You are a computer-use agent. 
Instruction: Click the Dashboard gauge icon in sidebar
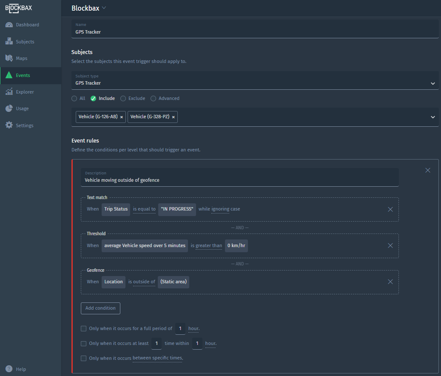(x=9, y=25)
